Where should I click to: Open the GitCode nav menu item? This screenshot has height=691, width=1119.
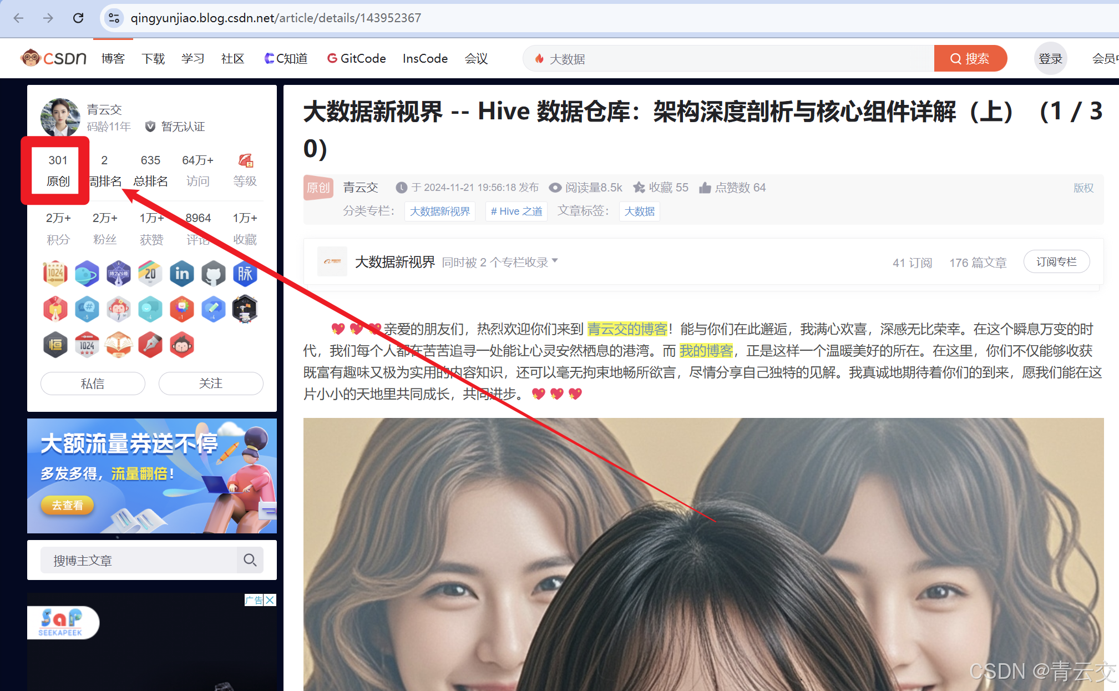pos(356,58)
